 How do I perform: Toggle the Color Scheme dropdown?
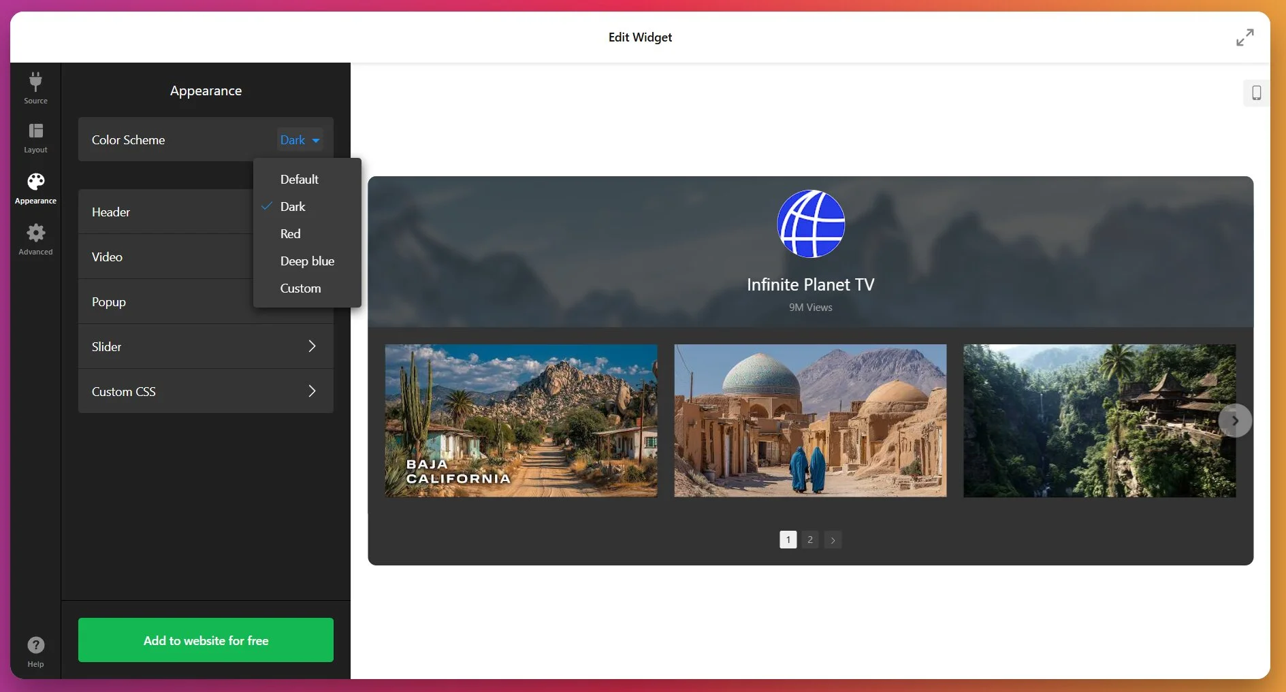click(x=300, y=140)
